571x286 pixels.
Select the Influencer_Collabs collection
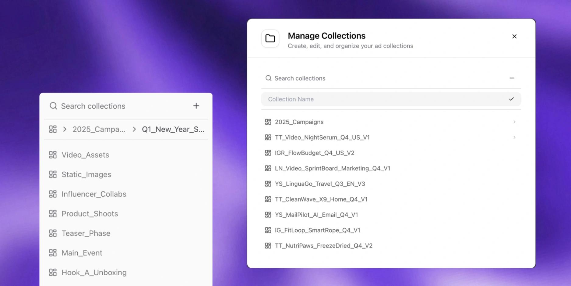coord(94,194)
